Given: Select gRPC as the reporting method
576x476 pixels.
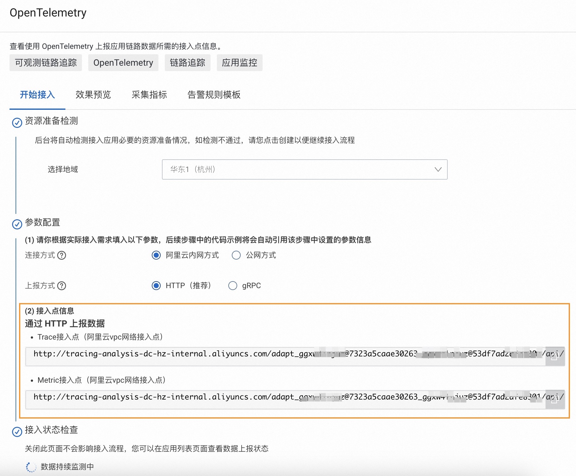Looking at the screenshot, I should click(x=232, y=286).
